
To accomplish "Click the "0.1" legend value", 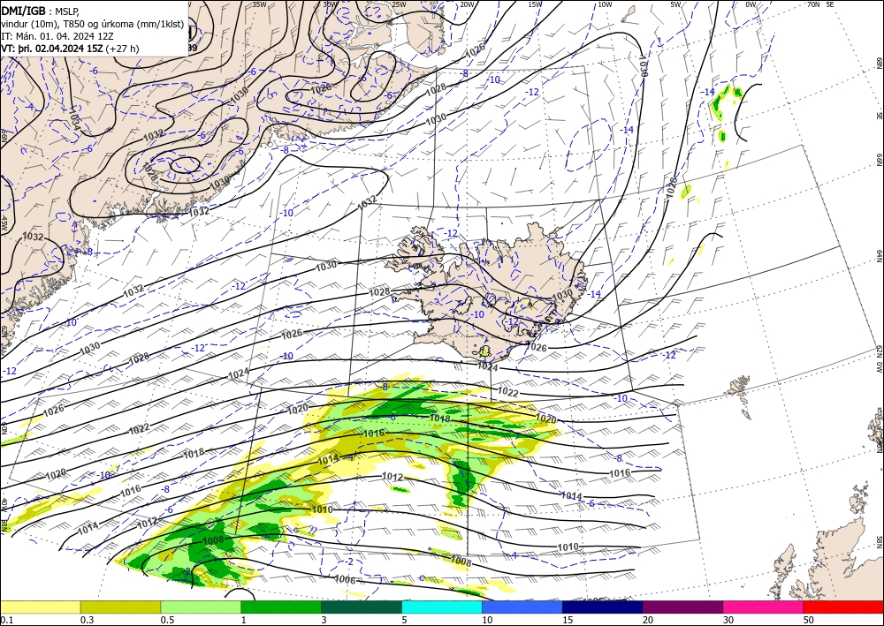I will 5,620.
